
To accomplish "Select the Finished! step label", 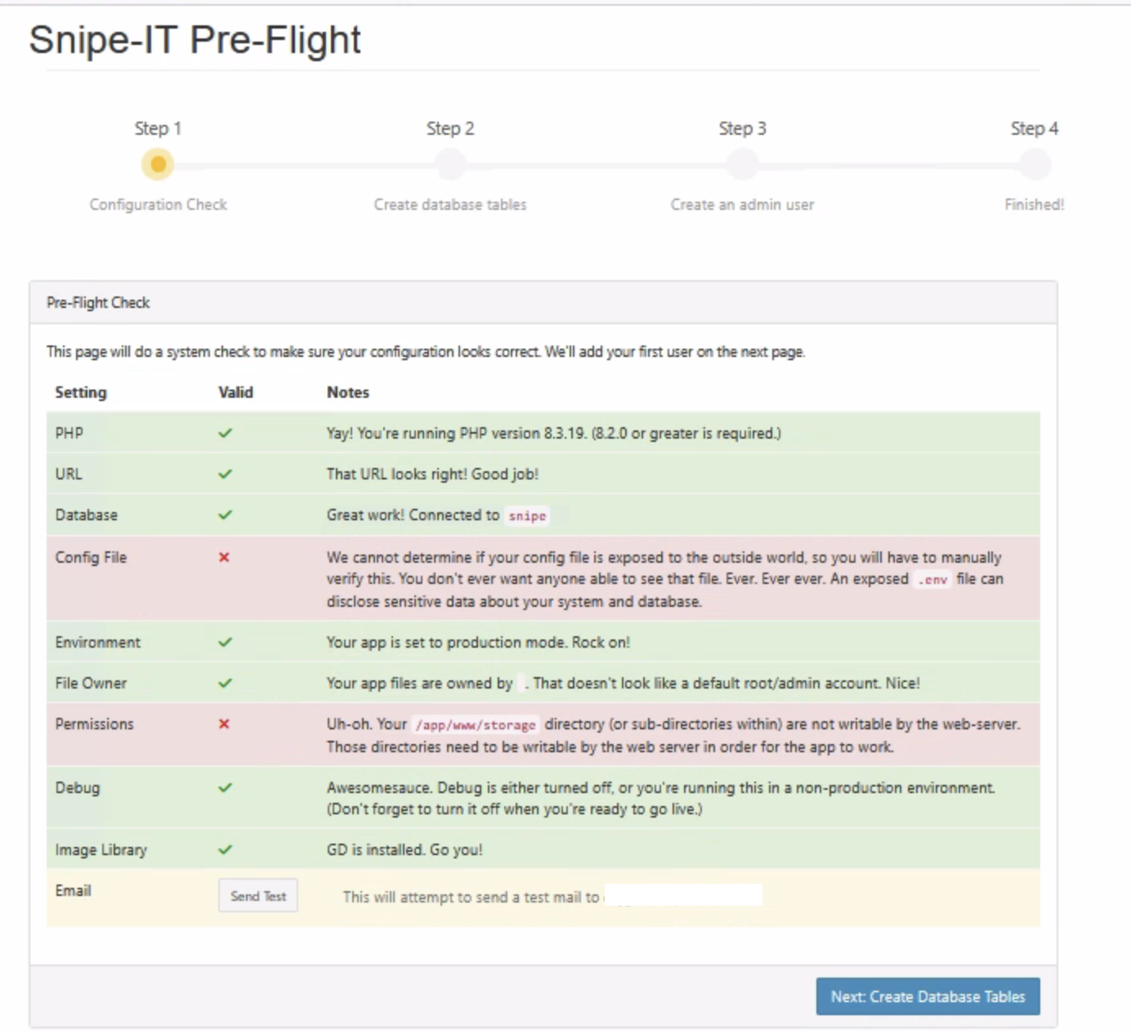I will pyautogui.click(x=1035, y=204).
